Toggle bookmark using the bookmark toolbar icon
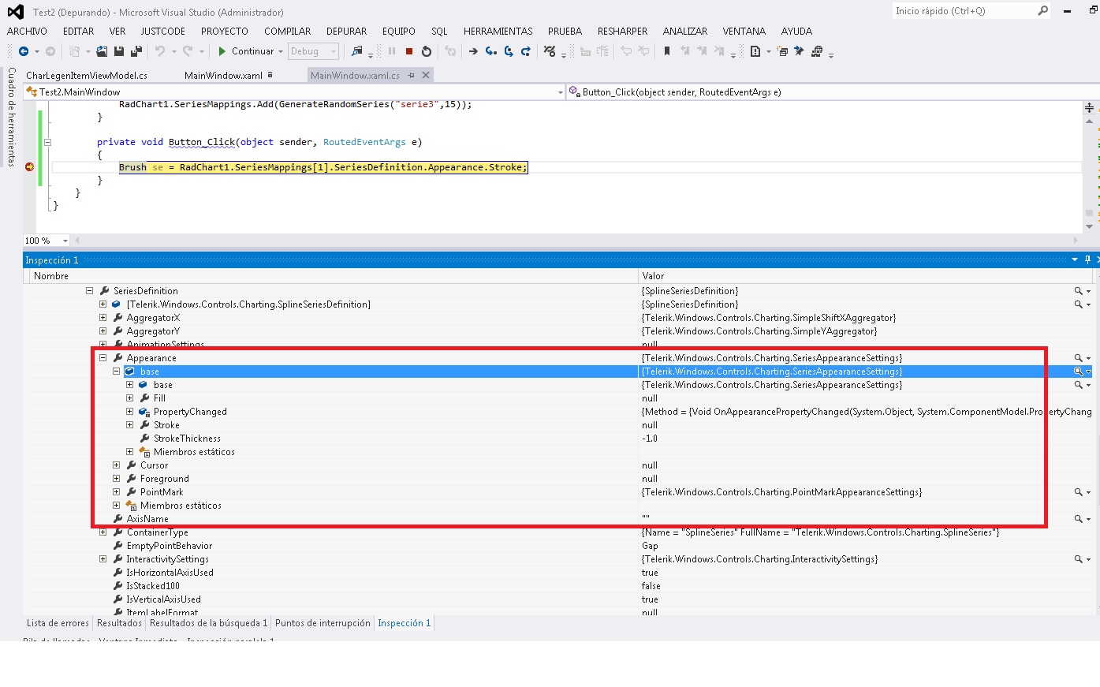The image size is (1100, 687). [667, 51]
